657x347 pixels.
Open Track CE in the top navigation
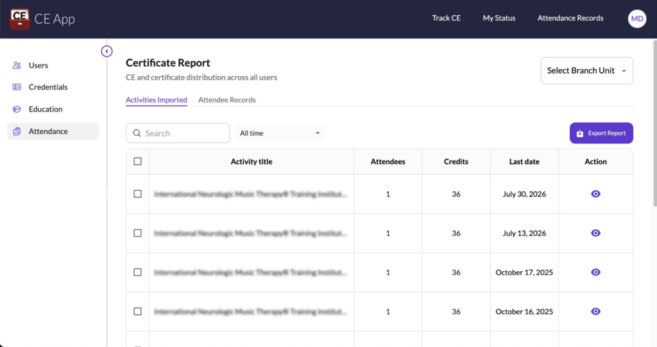(446, 18)
